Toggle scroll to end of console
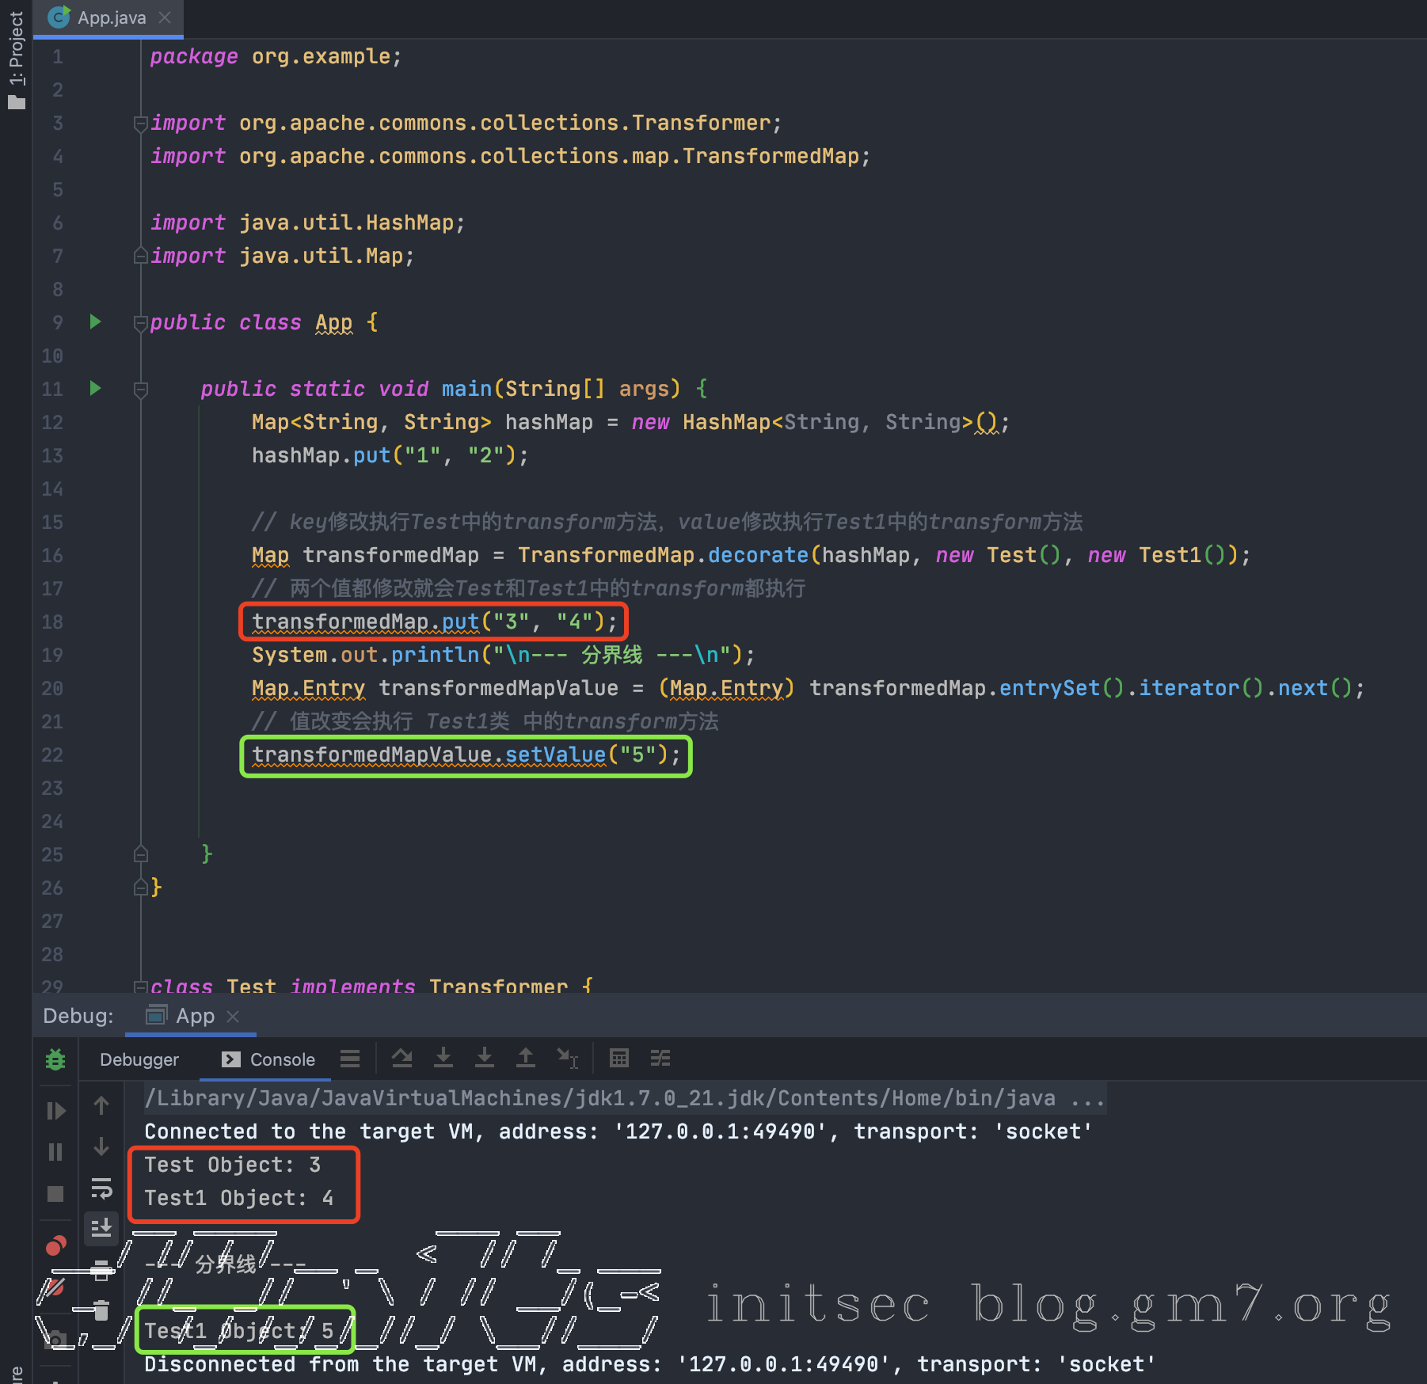The height and width of the screenshot is (1384, 1427). [x=101, y=1228]
